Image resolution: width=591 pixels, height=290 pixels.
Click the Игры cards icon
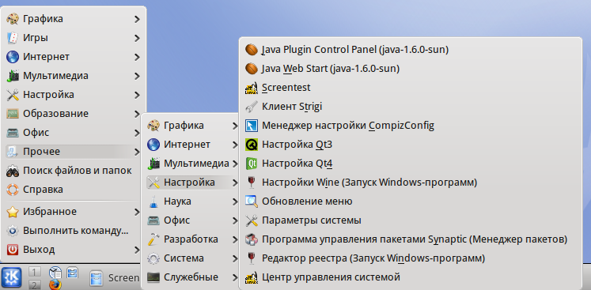pos(13,38)
